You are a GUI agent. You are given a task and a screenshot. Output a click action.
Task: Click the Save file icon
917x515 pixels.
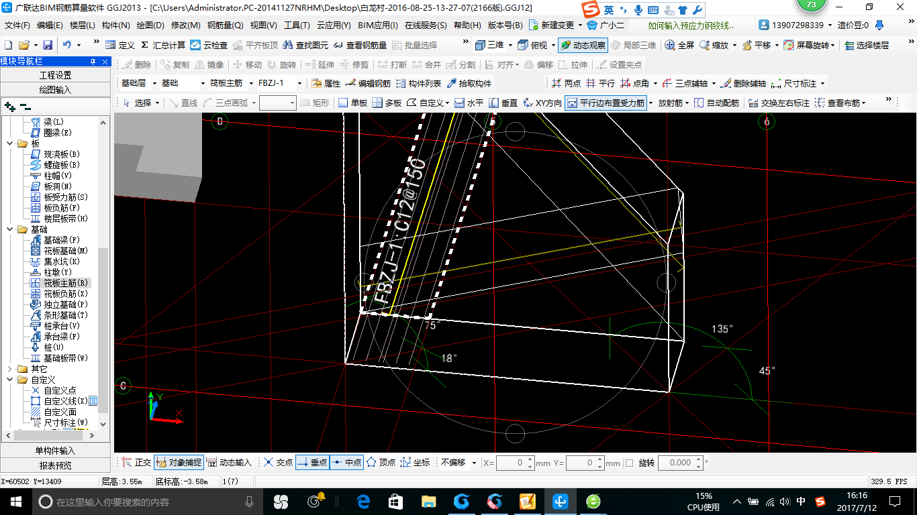48,45
